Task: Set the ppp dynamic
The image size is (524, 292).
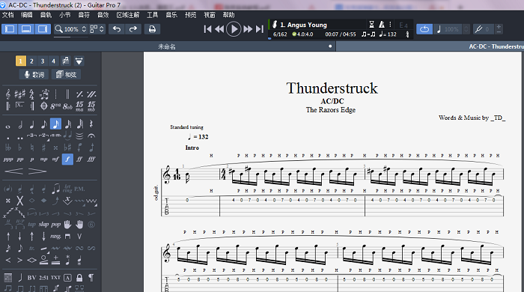Action: (x=8, y=159)
